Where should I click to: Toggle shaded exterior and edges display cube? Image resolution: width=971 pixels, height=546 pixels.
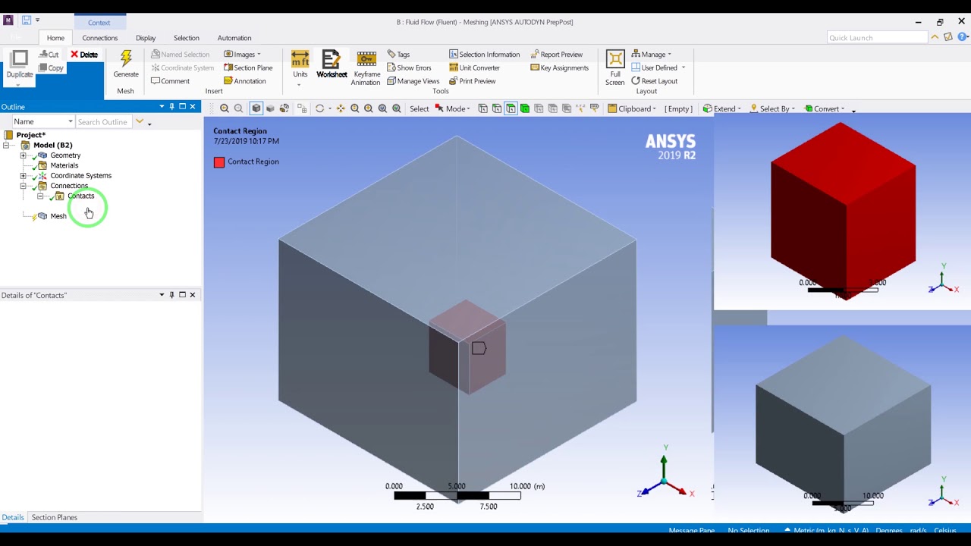click(x=256, y=108)
